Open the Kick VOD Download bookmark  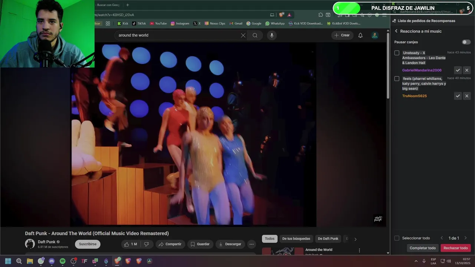tap(306, 23)
